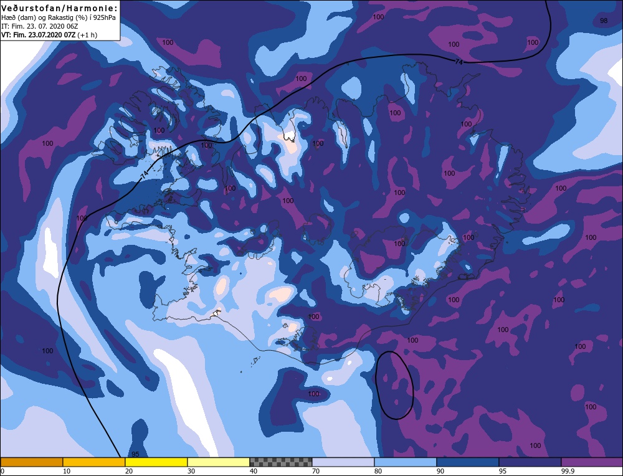
Task: Click the legend scale value '30'
Action: pos(191,471)
